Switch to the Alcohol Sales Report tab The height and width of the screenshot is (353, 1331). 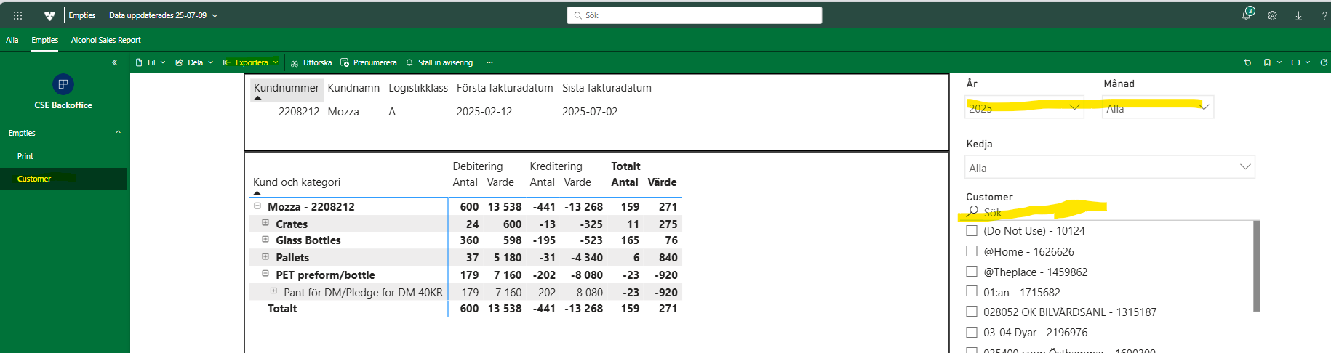(x=105, y=40)
